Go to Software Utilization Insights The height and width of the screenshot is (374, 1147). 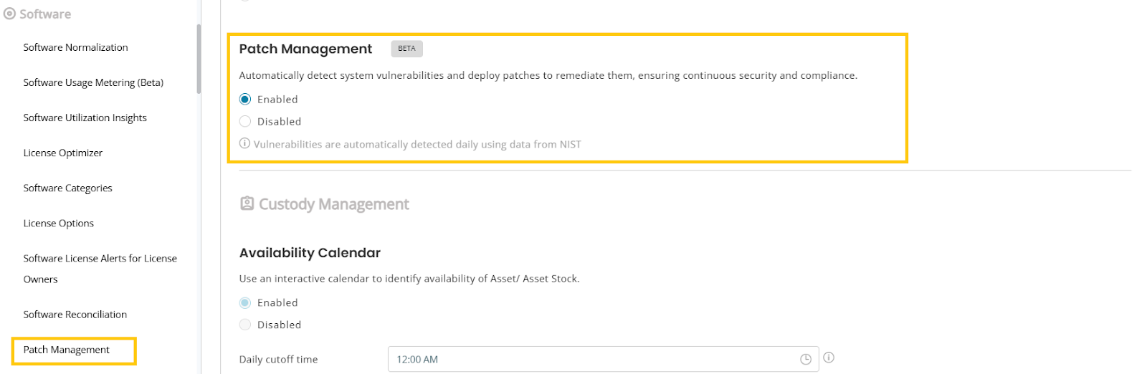tap(85, 118)
